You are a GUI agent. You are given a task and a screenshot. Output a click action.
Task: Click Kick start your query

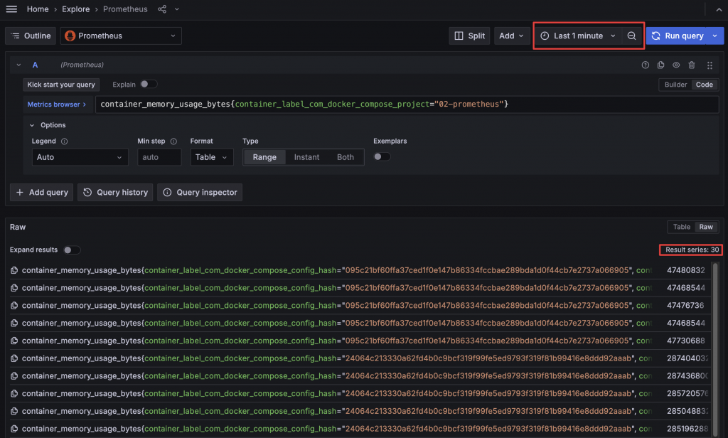point(61,85)
